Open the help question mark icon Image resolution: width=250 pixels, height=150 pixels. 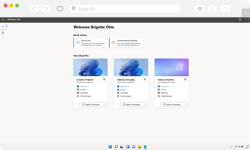[x=246, y=19]
